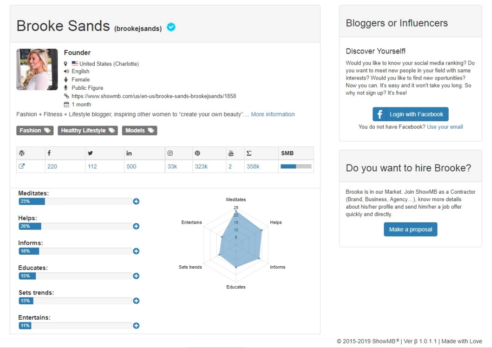Click the verified badge next to brookejsands
The image size is (492, 348).
click(x=171, y=27)
